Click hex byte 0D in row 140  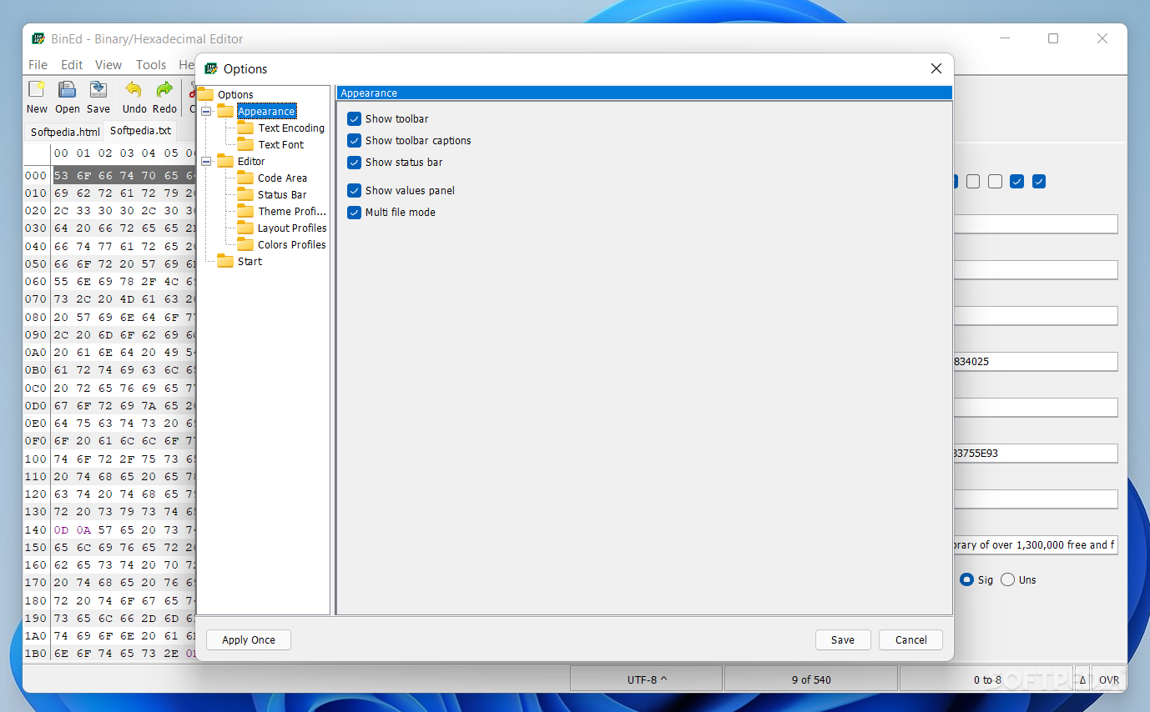pyautogui.click(x=61, y=529)
